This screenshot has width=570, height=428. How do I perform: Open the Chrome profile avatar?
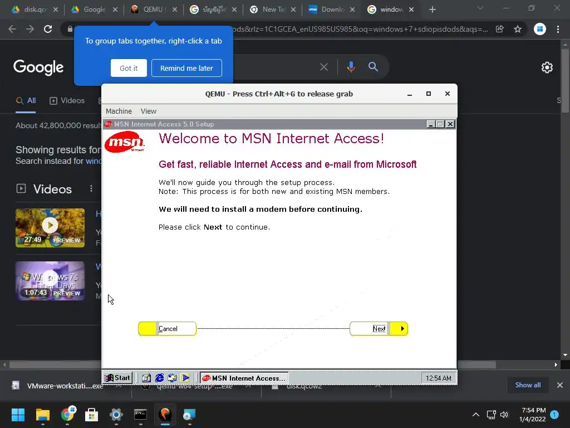click(x=540, y=29)
